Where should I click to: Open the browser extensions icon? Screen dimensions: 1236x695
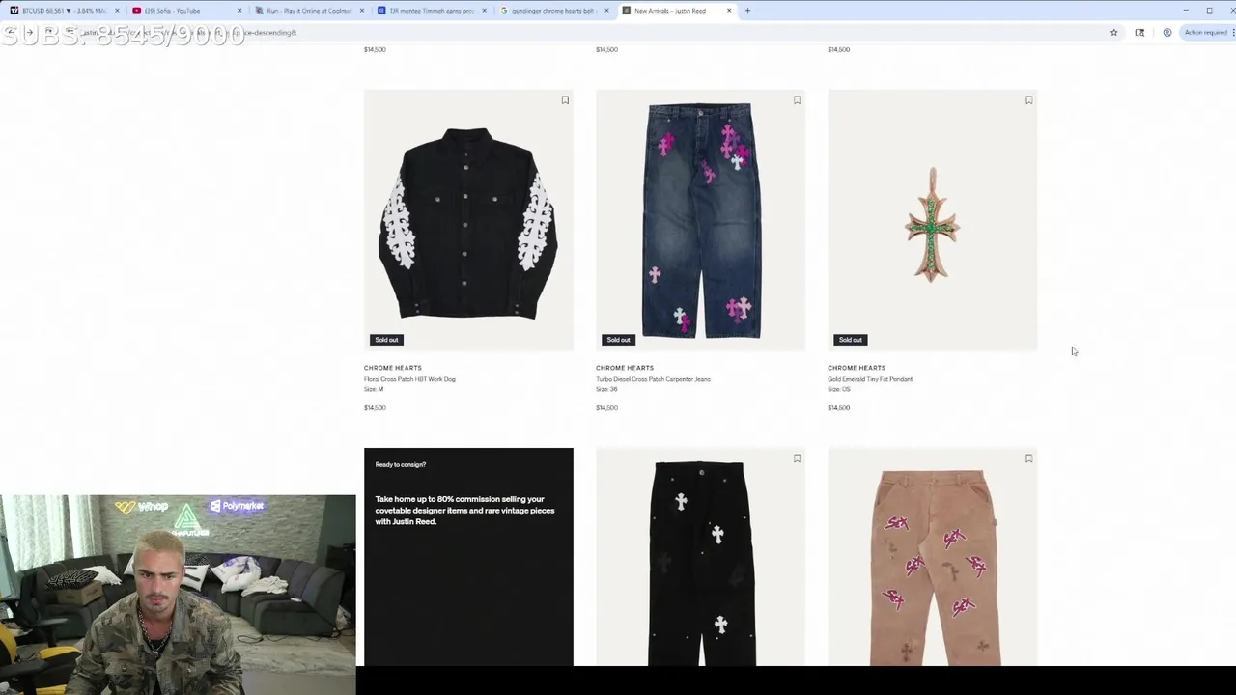(1139, 33)
